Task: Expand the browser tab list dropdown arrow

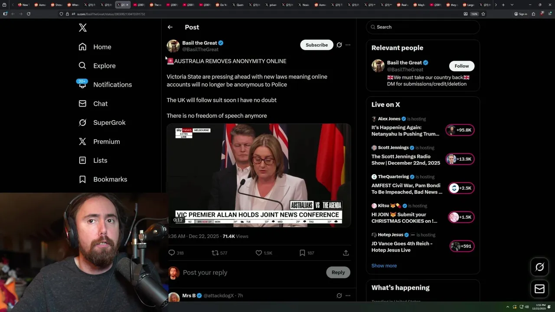Action: click(512, 5)
